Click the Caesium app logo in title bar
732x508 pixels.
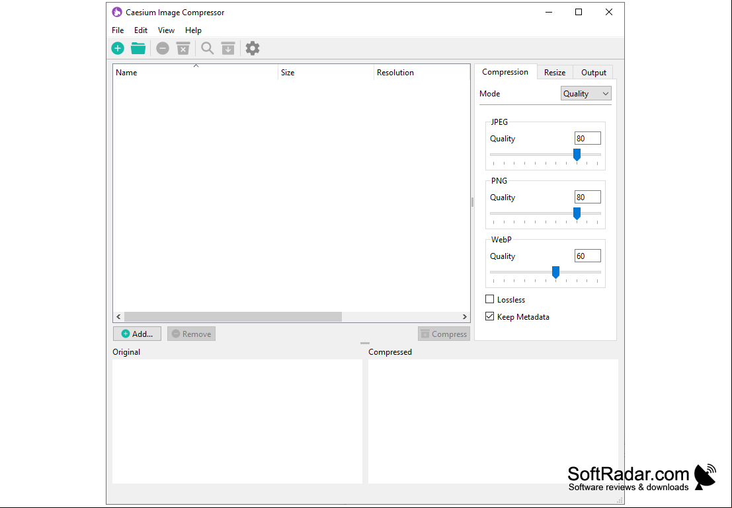pyautogui.click(x=116, y=12)
